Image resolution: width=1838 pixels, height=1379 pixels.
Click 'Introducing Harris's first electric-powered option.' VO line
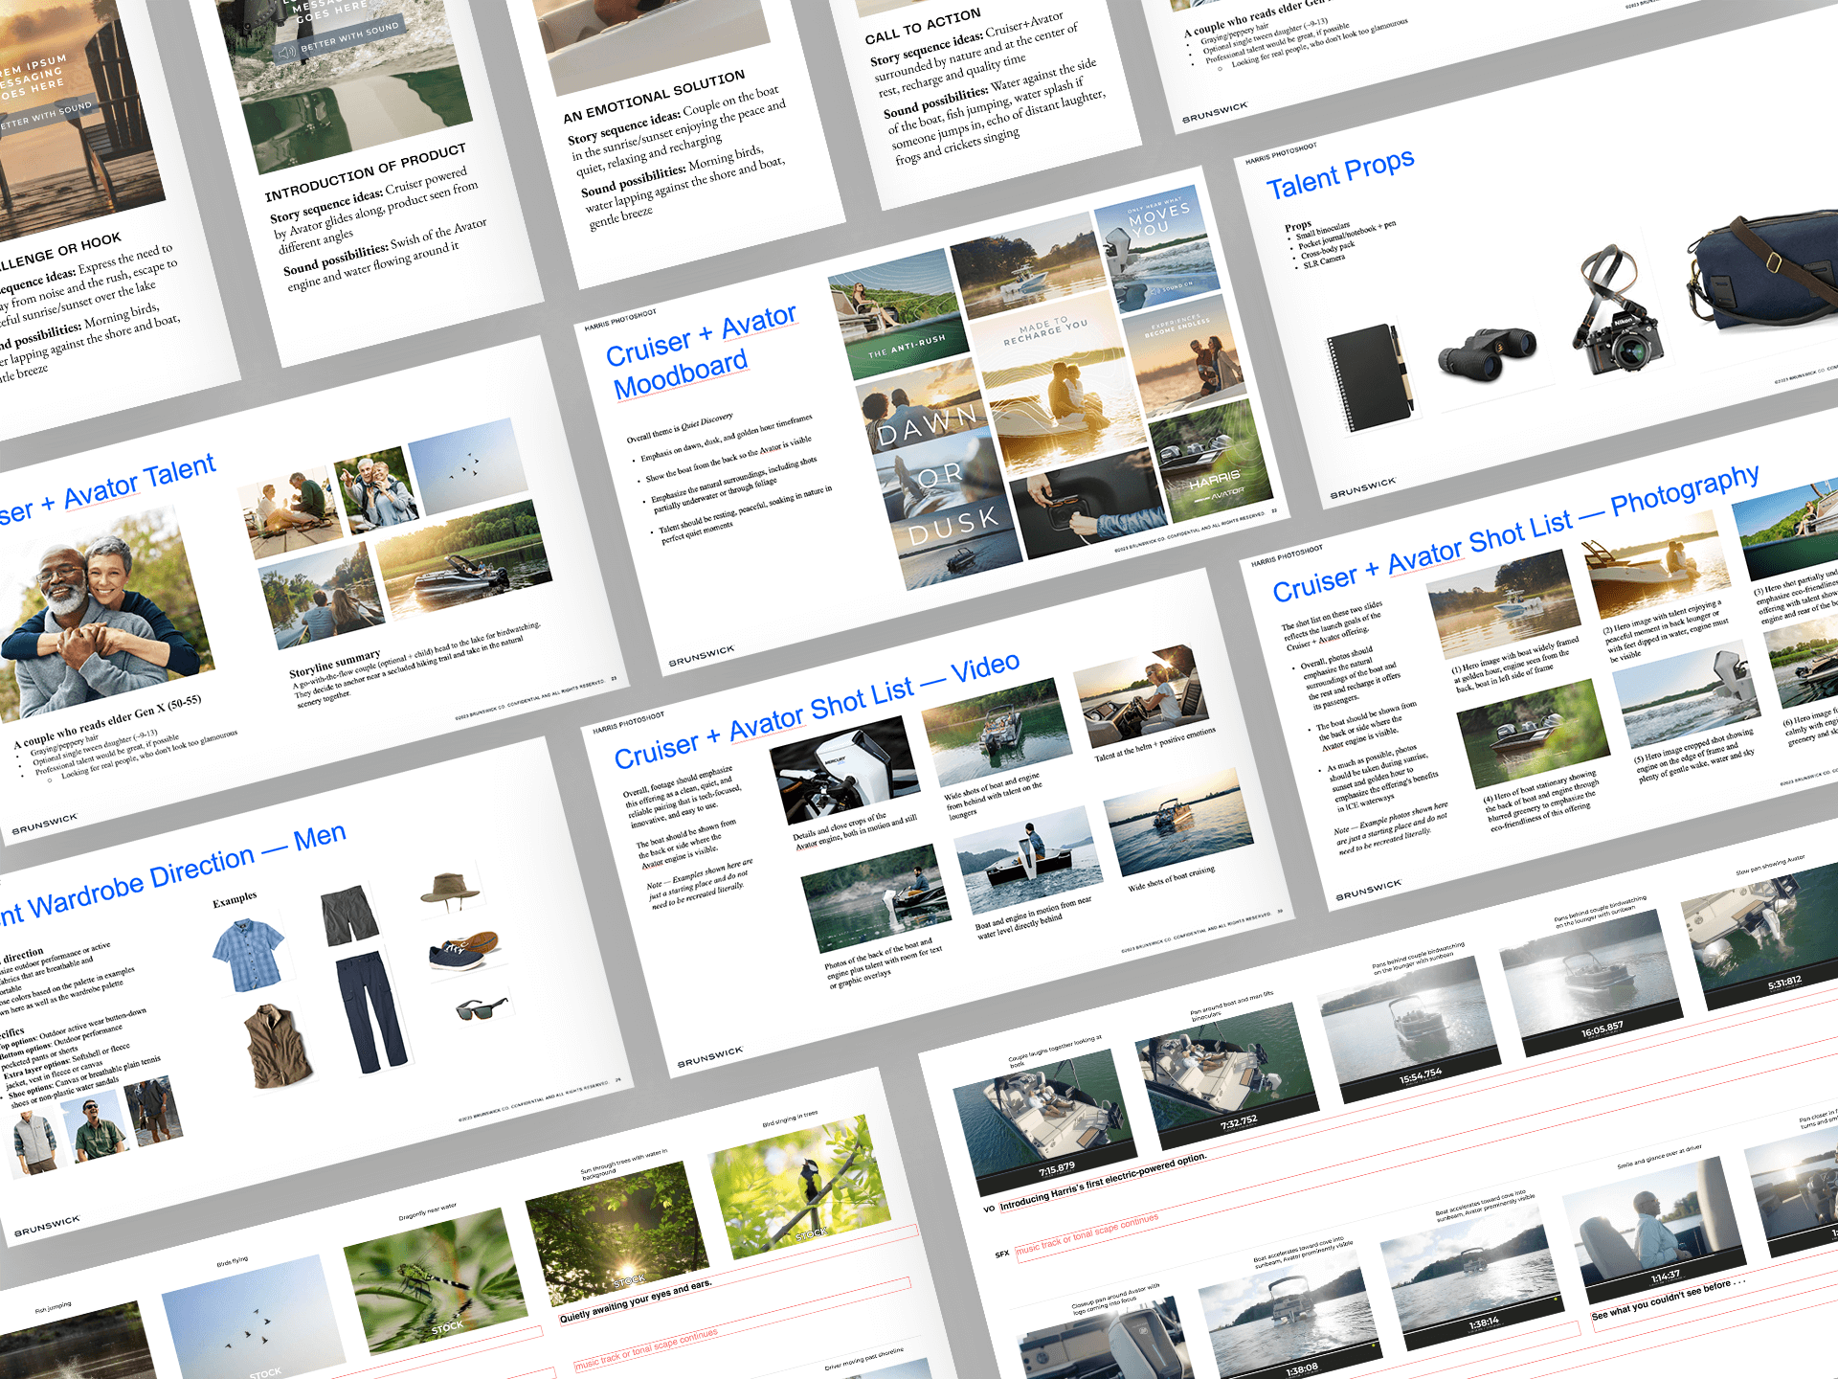pos(1102,1182)
